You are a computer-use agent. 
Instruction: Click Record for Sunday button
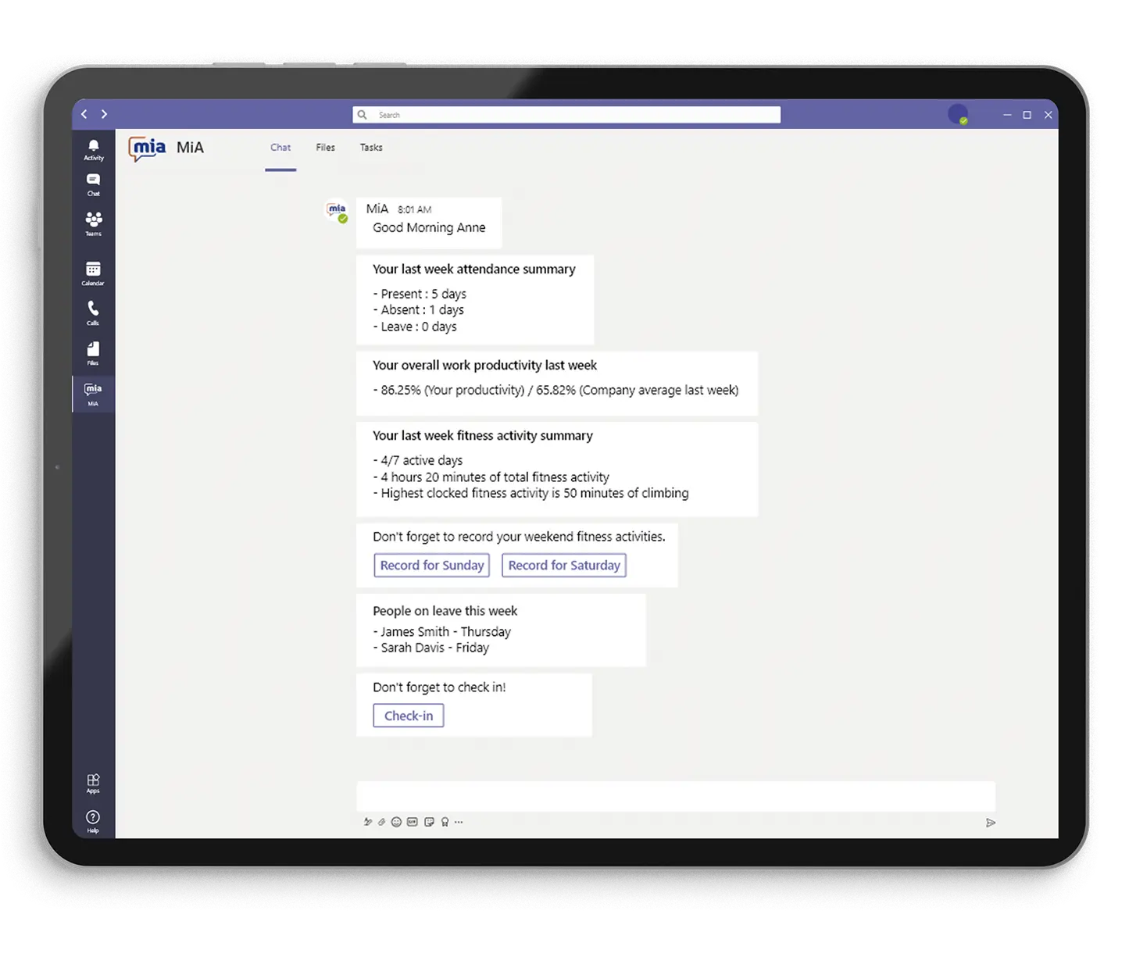(x=432, y=565)
